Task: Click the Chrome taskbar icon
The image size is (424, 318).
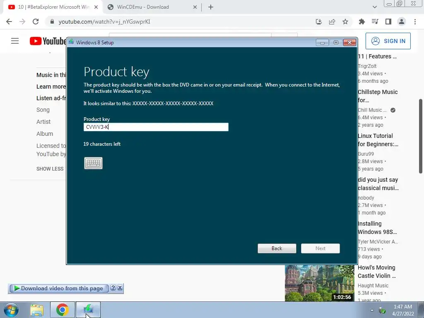Action: click(x=63, y=310)
